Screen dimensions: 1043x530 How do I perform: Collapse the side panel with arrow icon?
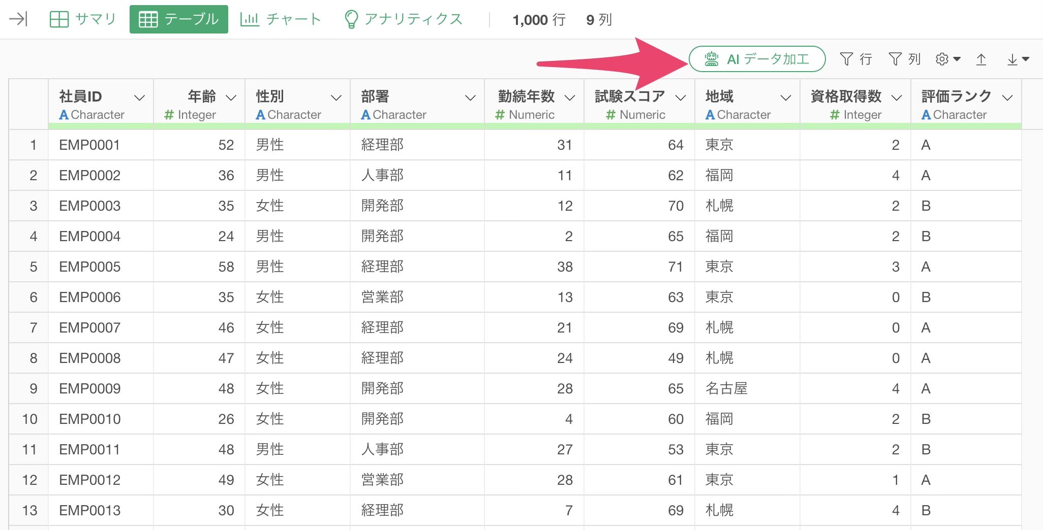pyautogui.click(x=18, y=20)
